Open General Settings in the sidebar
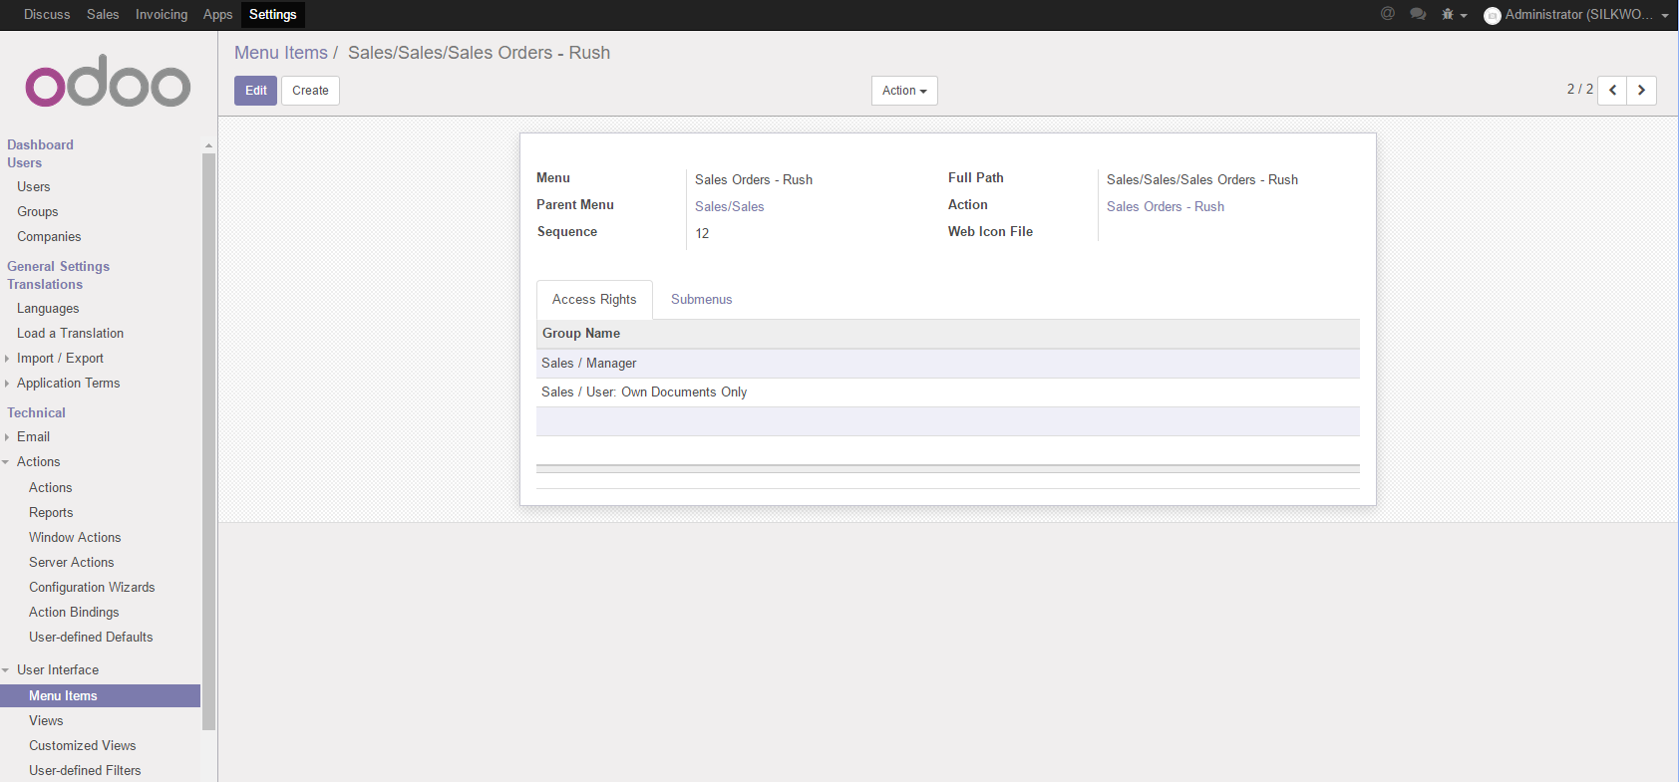This screenshot has height=782, width=1679. coord(58,267)
